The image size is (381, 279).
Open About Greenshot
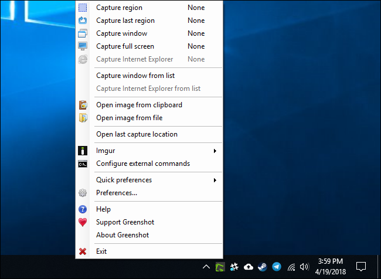point(123,235)
